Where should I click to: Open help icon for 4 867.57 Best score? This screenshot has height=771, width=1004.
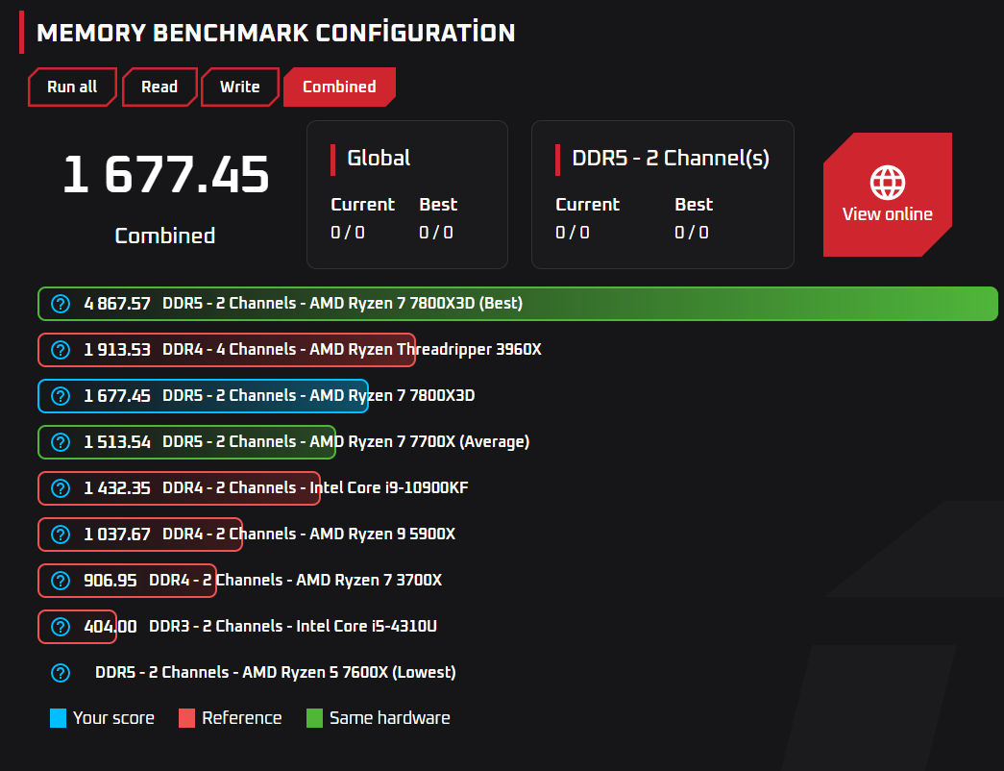[61, 304]
